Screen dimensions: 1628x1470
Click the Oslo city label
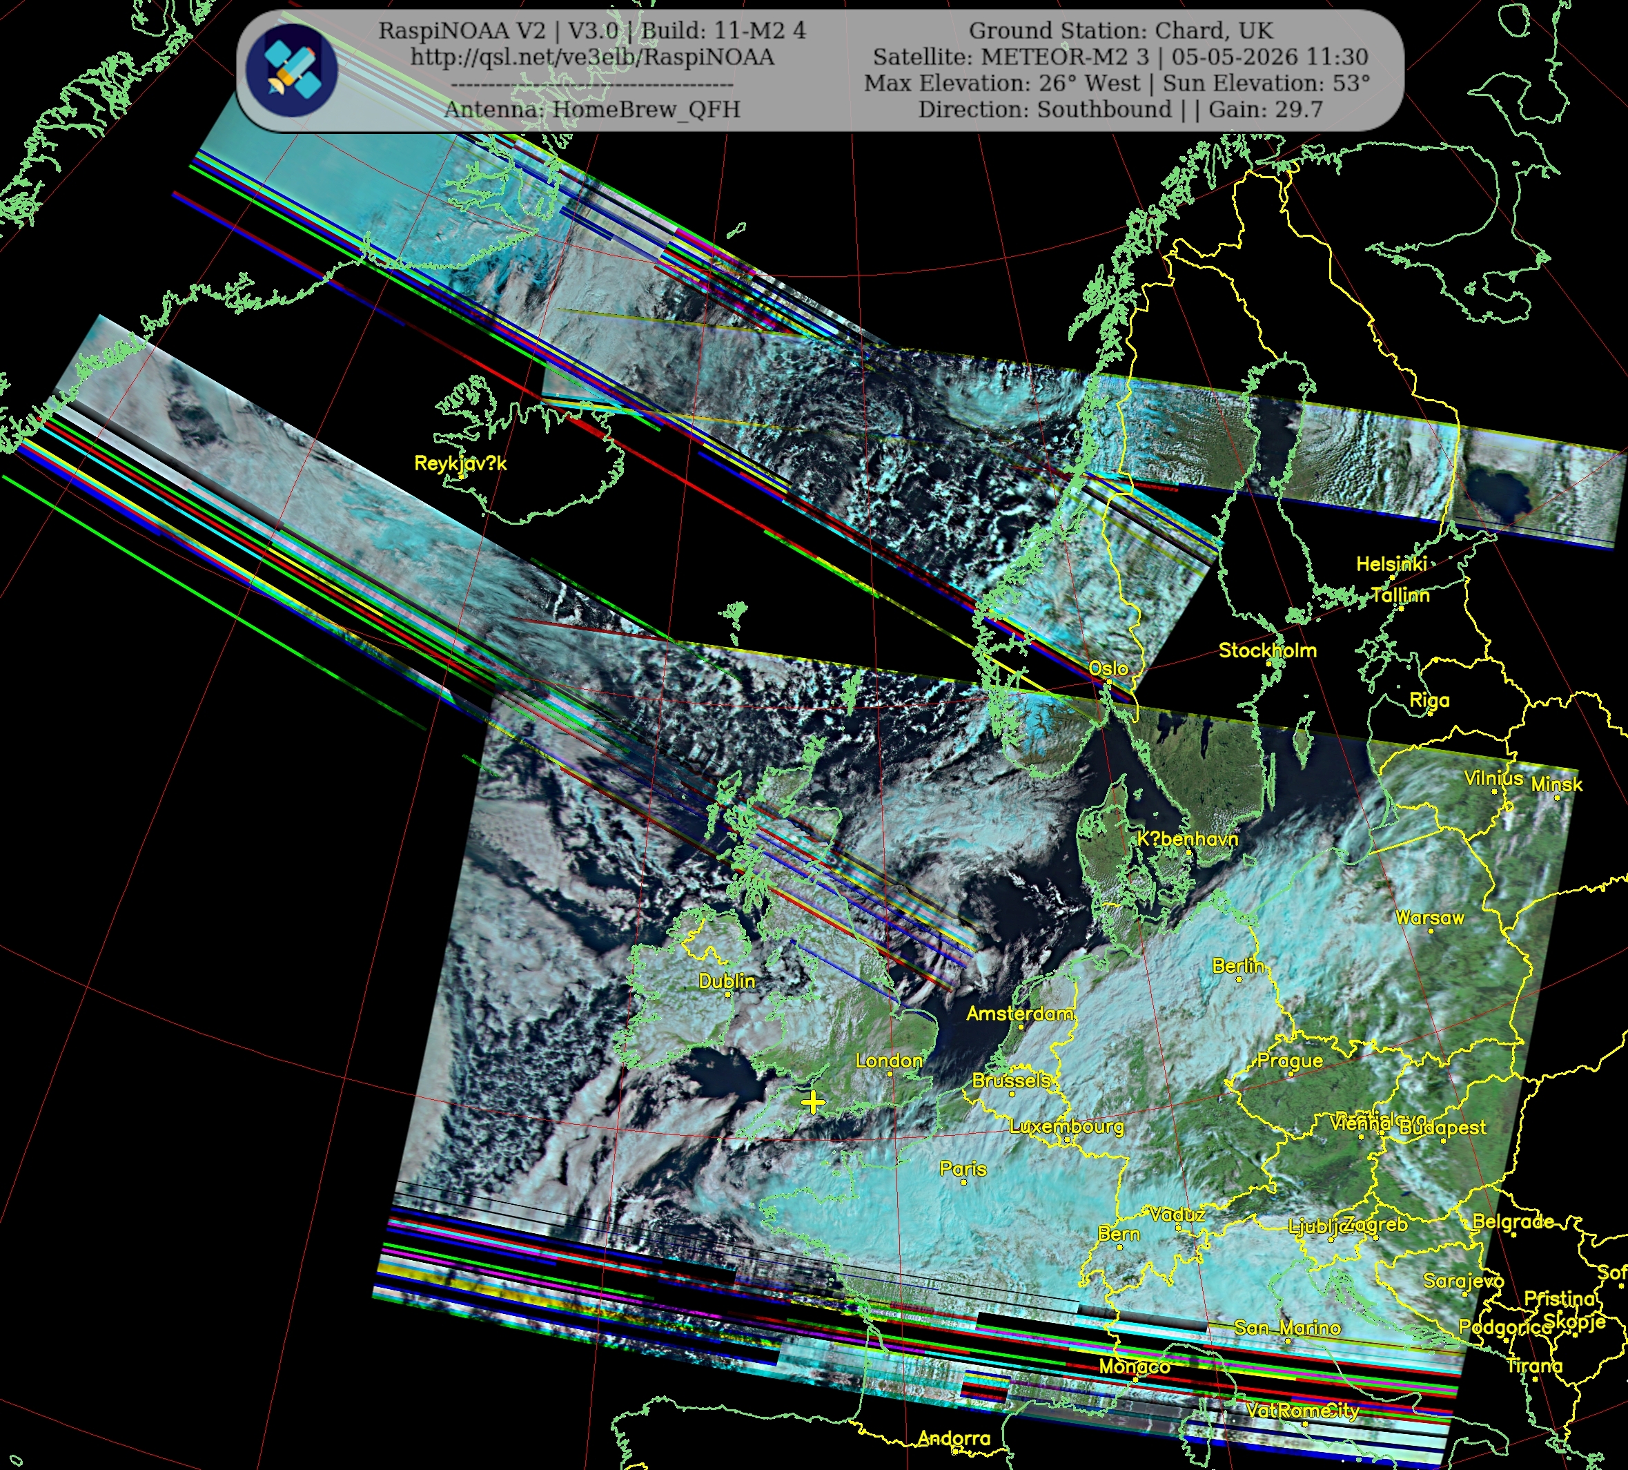[1108, 668]
